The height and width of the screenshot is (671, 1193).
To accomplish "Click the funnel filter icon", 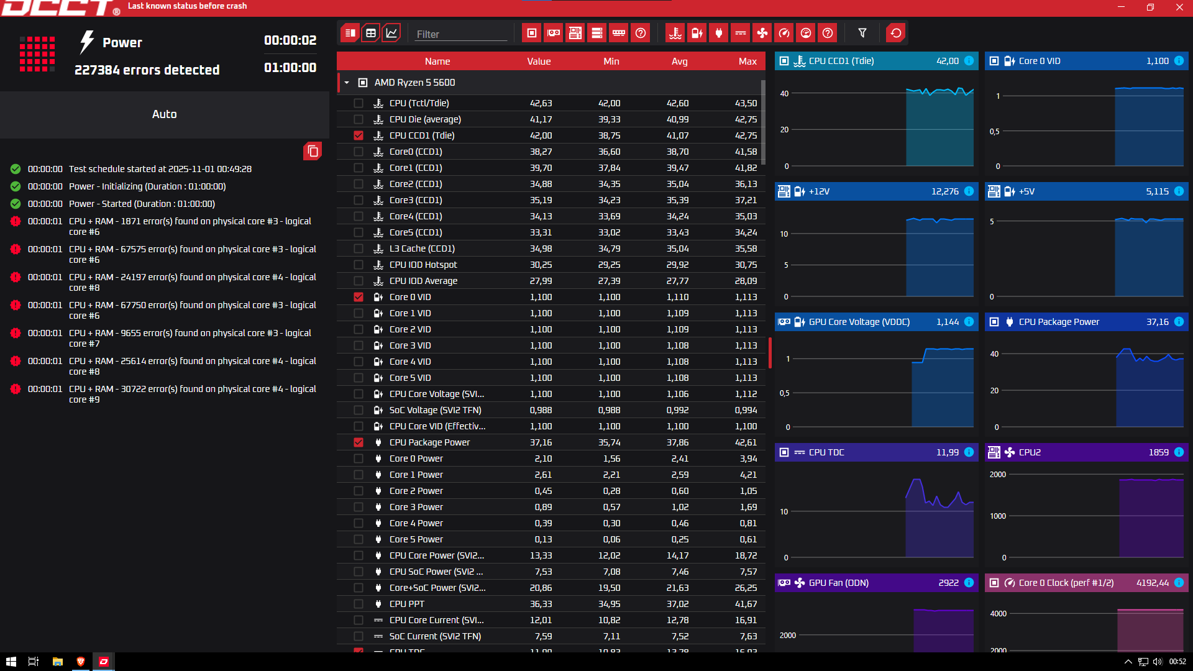I will (x=862, y=33).
